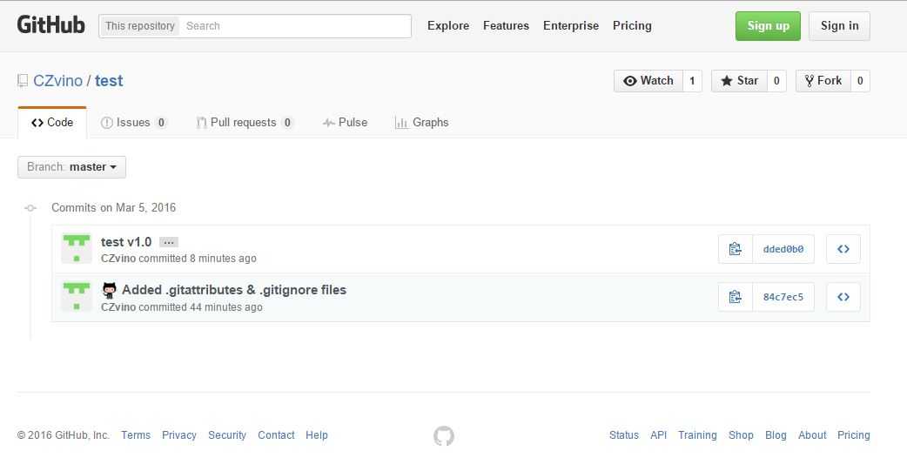Viewport: 907px width, 458px height.
Task: Copy the full SHA for commit 84c7ec5
Action: tap(736, 297)
